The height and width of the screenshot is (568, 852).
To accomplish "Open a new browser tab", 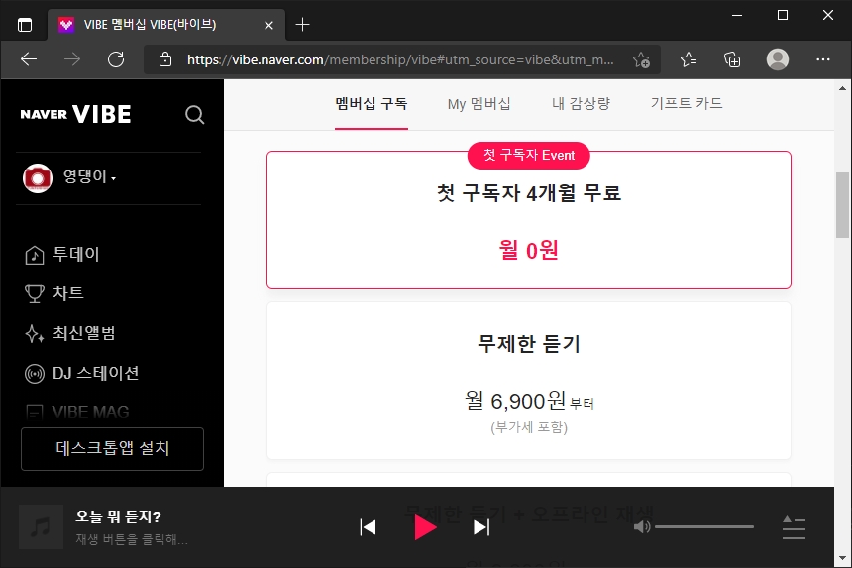I will coord(302,25).
